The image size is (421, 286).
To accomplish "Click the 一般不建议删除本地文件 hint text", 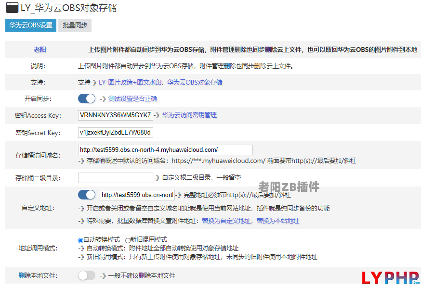I will pos(142,275).
